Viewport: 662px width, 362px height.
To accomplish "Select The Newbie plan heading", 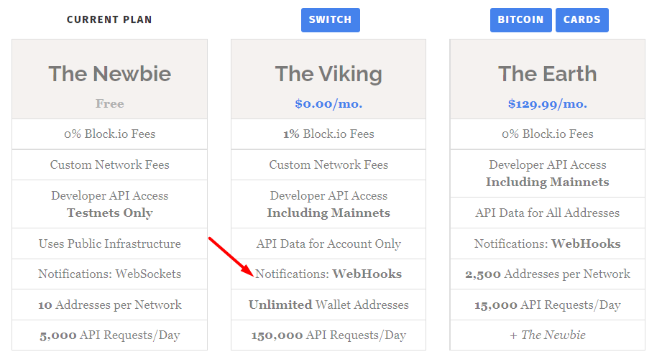I will tap(110, 73).
